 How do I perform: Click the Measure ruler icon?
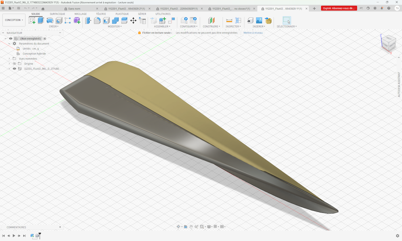(x=229, y=21)
